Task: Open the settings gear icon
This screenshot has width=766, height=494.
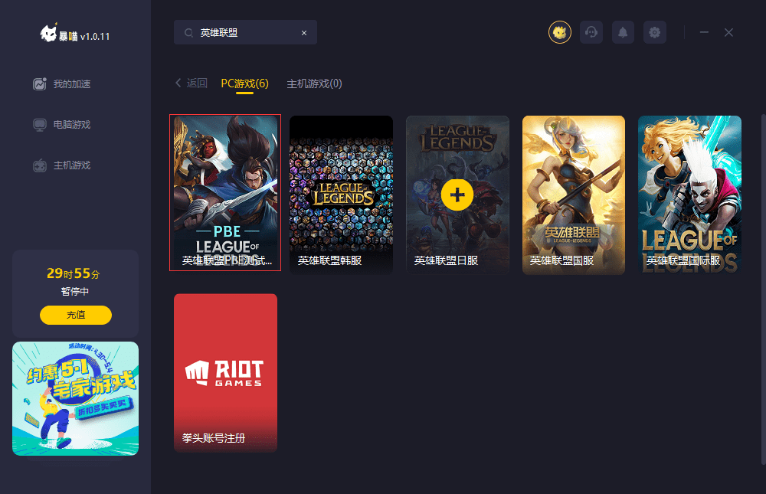Action: [x=655, y=32]
